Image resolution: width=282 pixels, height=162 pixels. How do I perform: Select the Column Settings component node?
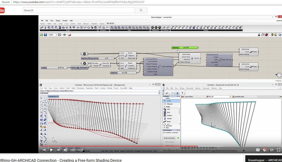tap(158, 67)
